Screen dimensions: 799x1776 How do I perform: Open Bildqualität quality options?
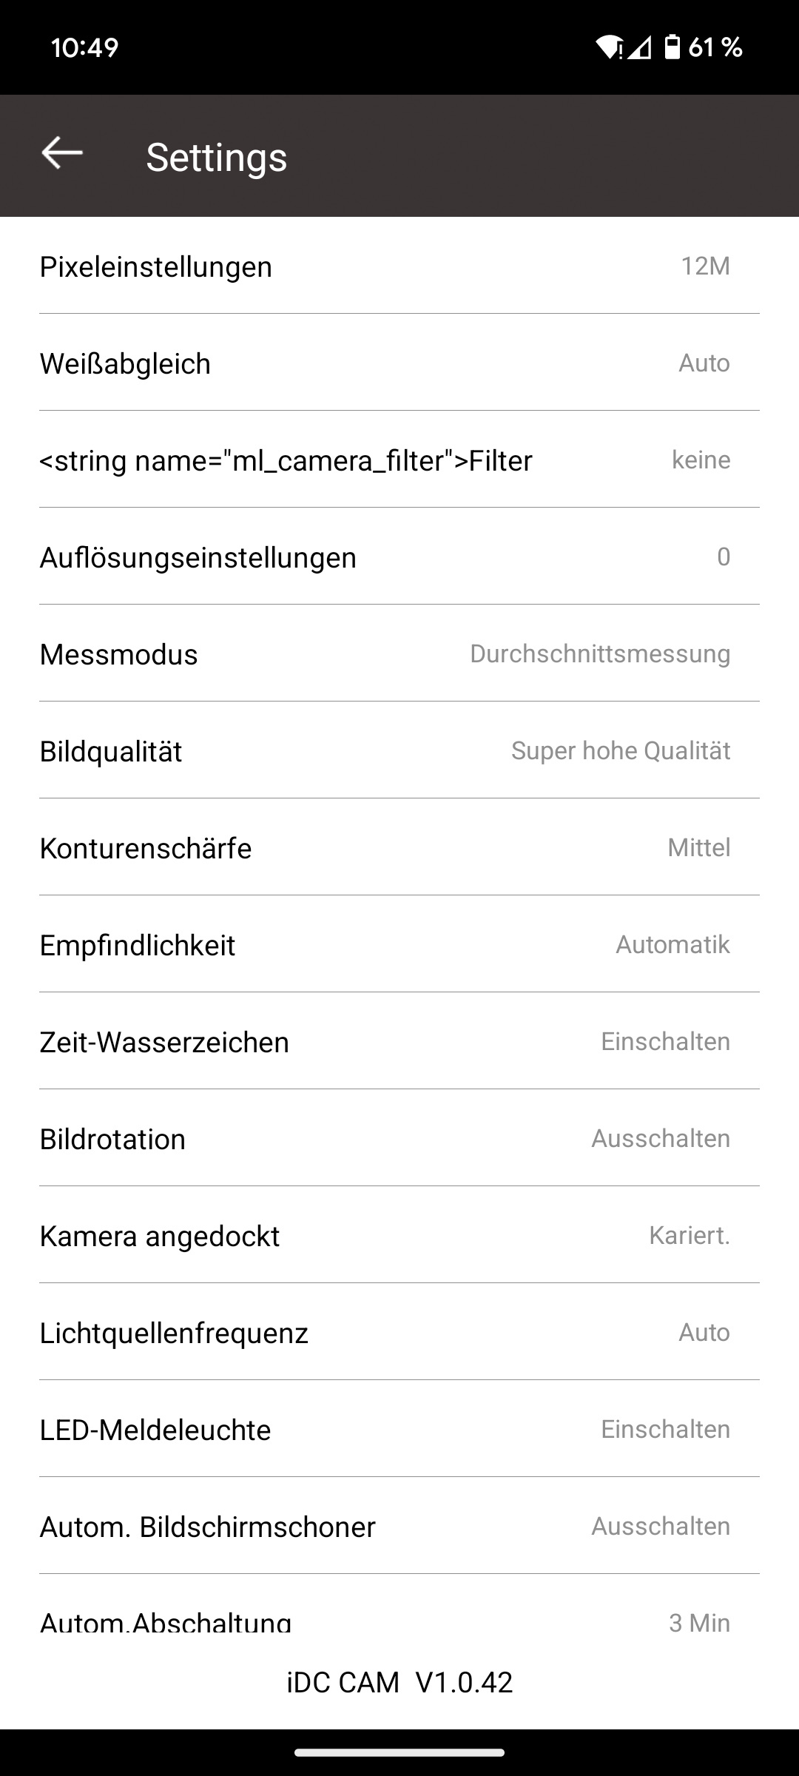click(x=399, y=751)
